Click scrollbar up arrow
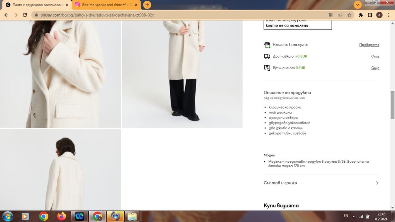395x222 pixels. [392, 23]
